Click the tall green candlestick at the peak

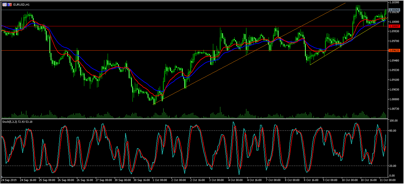(357, 9)
